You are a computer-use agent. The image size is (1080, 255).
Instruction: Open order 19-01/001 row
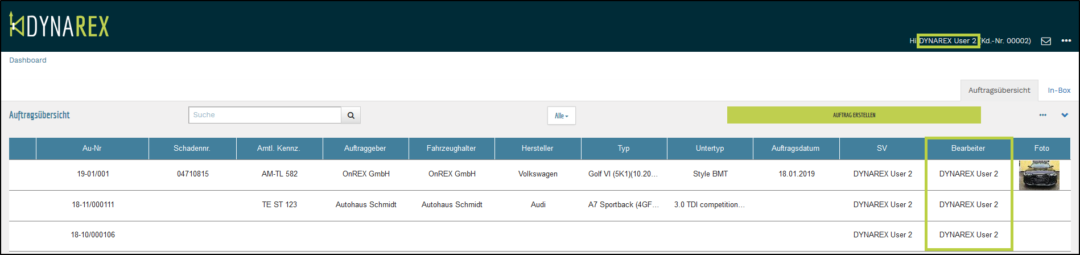coord(93,174)
